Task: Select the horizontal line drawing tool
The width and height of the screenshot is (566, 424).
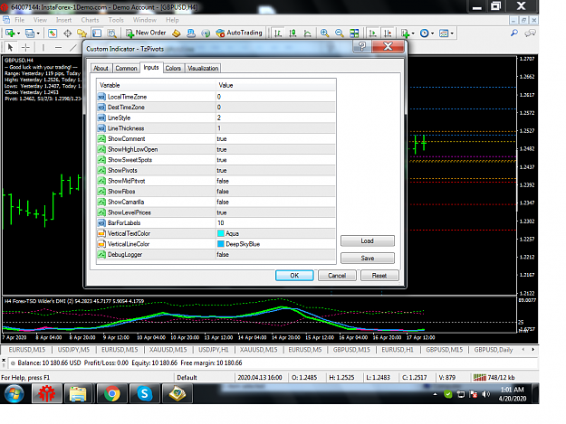Action: coord(59,47)
